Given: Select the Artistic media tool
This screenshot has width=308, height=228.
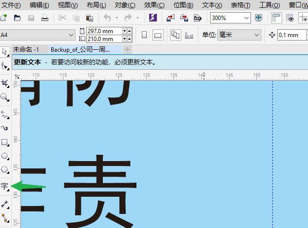Looking at the screenshot, I should (x=5, y=128).
